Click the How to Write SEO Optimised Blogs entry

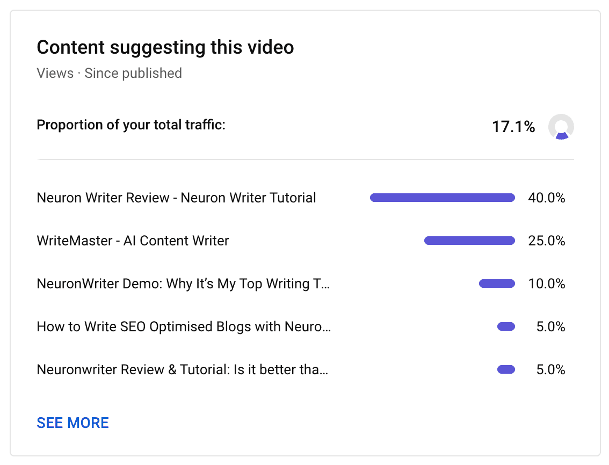[x=184, y=326]
